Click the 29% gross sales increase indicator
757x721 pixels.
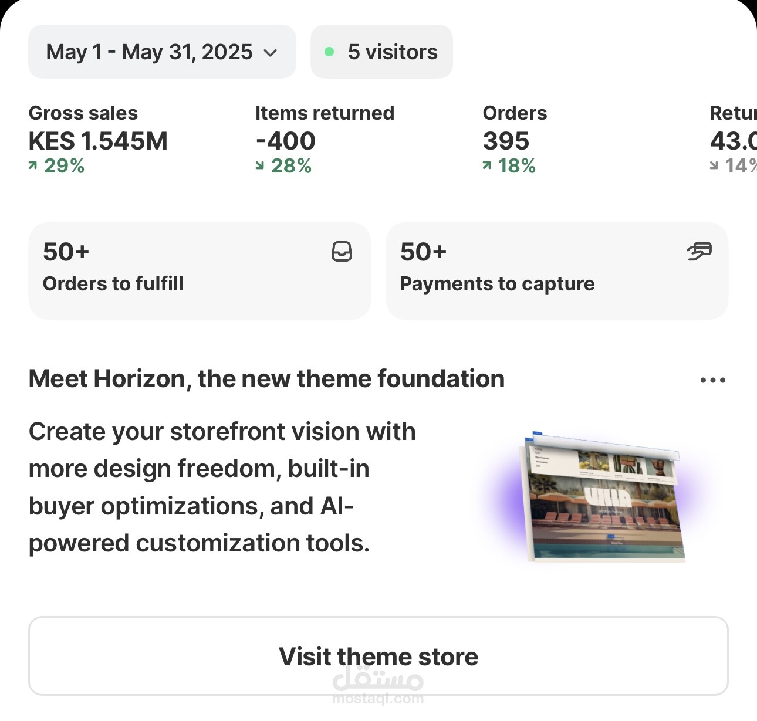(x=56, y=166)
